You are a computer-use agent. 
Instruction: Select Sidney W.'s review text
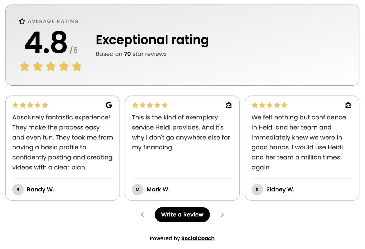299,142
